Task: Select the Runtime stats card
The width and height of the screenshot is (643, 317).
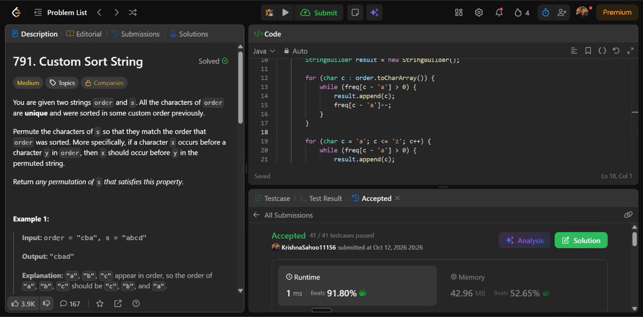Action: 357,286
